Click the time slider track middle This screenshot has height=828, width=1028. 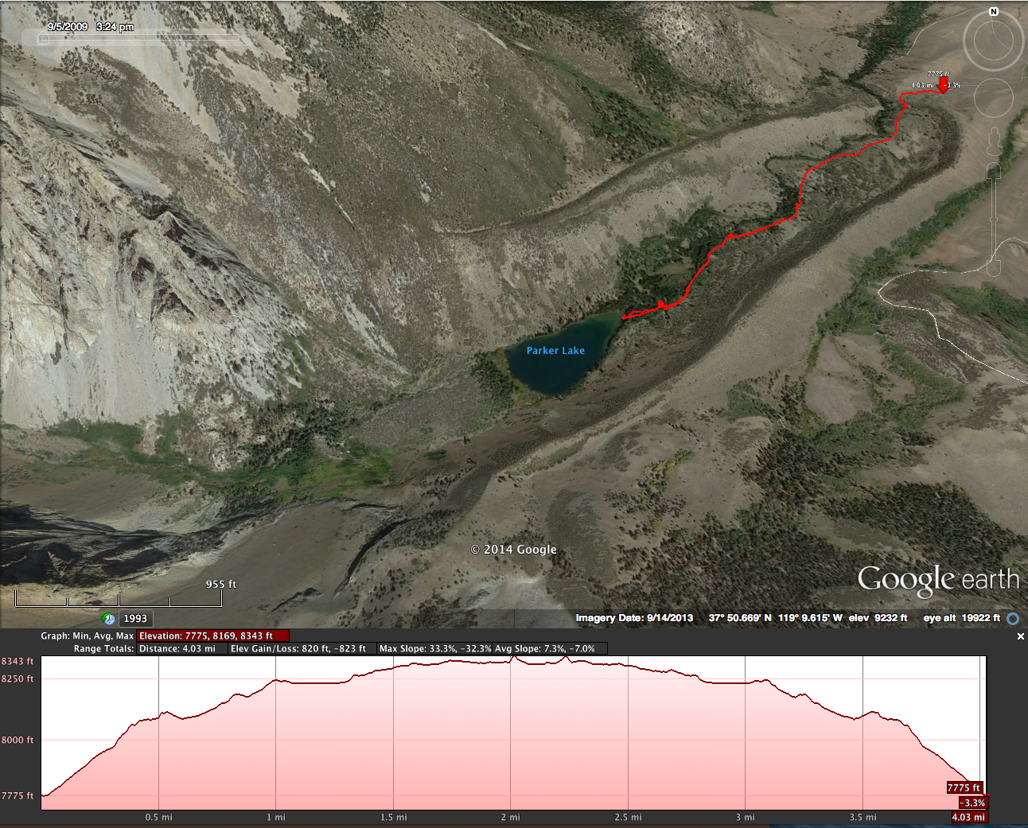[140, 37]
